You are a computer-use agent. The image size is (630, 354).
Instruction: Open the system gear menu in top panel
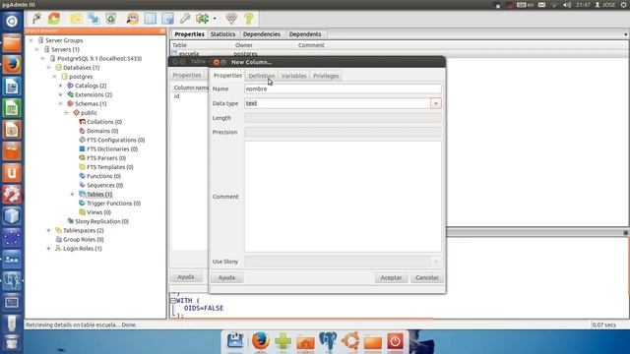click(x=624, y=5)
